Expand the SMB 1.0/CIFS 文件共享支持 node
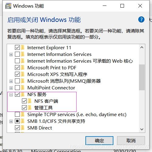152x152 pixels. pyautogui.click(x=11, y=121)
